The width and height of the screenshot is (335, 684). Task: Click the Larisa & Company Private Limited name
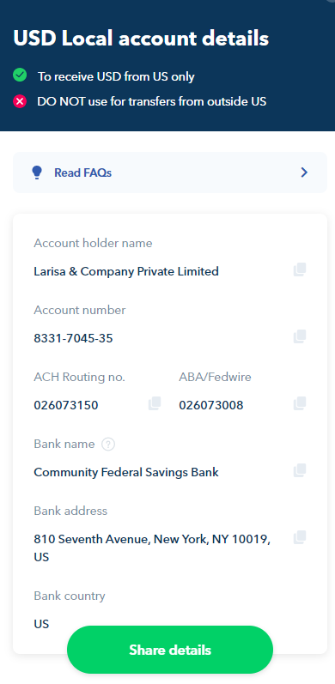coord(126,271)
